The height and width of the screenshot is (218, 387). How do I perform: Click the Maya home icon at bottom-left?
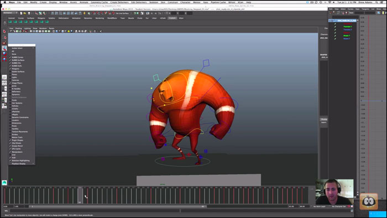coord(4,183)
